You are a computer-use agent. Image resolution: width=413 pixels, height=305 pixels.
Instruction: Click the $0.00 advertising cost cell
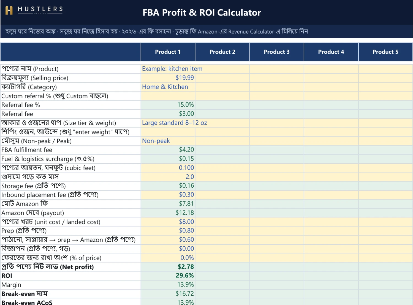pos(168,249)
